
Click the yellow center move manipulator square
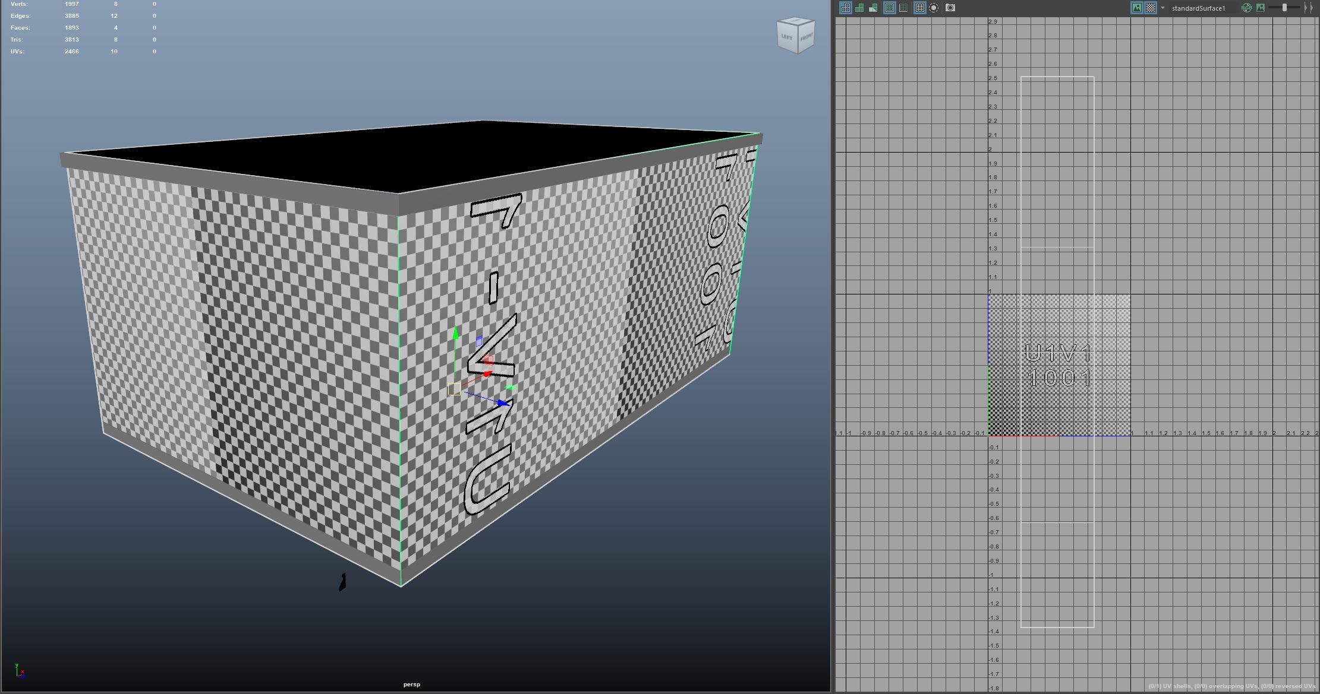click(454, 389)
